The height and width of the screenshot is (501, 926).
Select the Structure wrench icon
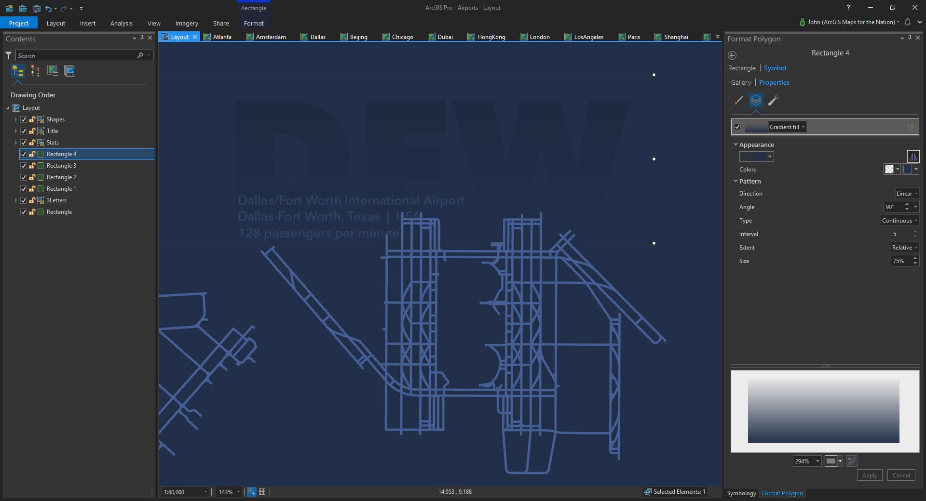[x=773, y=100]
